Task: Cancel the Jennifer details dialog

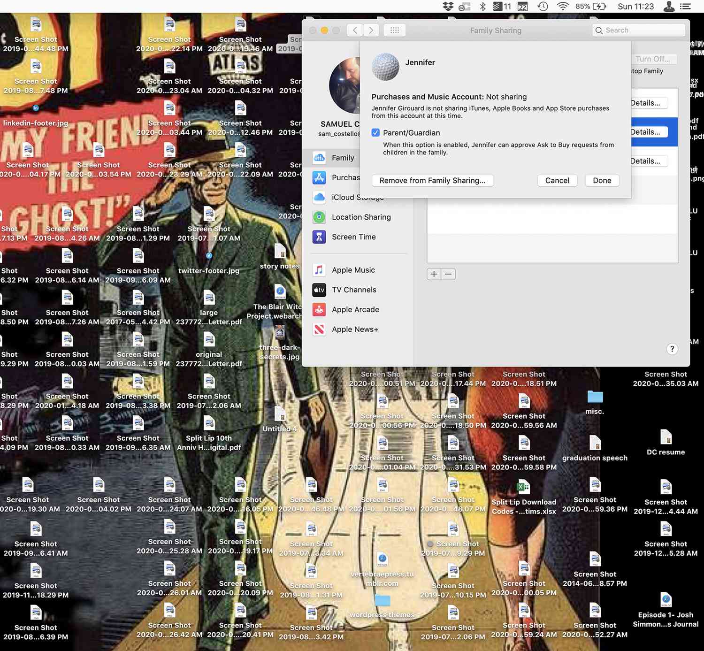Action: [557, 181]
